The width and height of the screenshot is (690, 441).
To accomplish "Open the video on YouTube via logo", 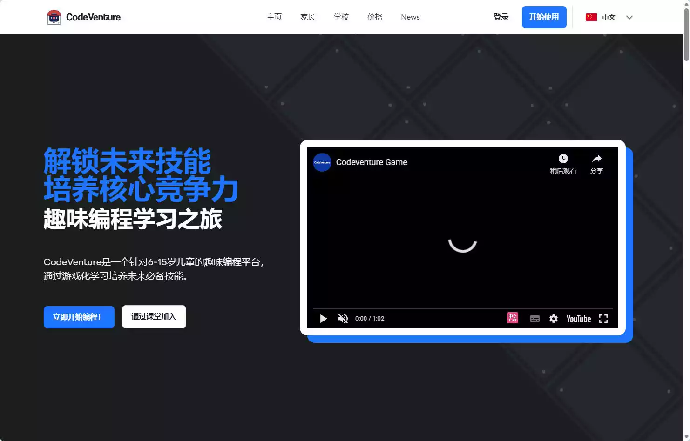I will [x=579, y=319].
